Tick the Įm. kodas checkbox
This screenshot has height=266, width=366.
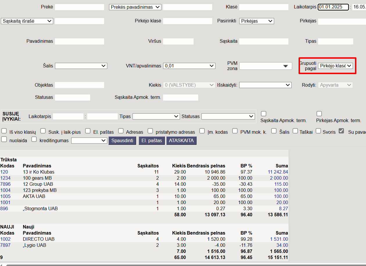[x=202, y=131]
